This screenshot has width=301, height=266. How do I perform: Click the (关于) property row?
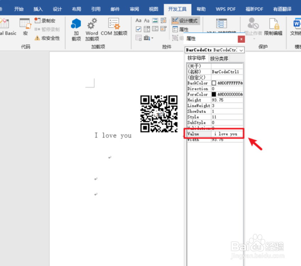[215, 66]
